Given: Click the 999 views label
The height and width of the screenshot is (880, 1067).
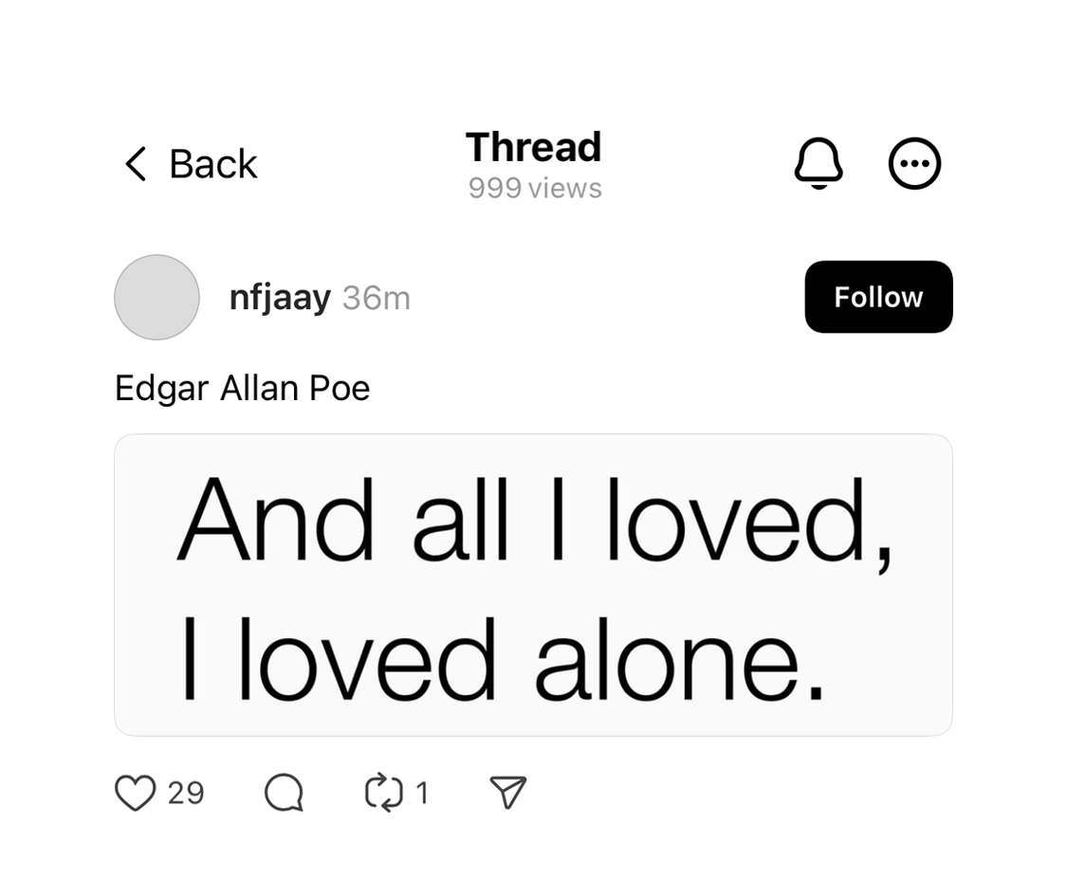Looking at the screenshot, I should coord(535,189).
